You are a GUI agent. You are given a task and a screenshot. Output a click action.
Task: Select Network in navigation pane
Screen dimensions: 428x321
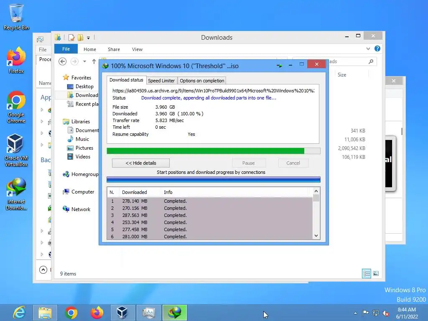pyautogui.click(x=77, y=209)
